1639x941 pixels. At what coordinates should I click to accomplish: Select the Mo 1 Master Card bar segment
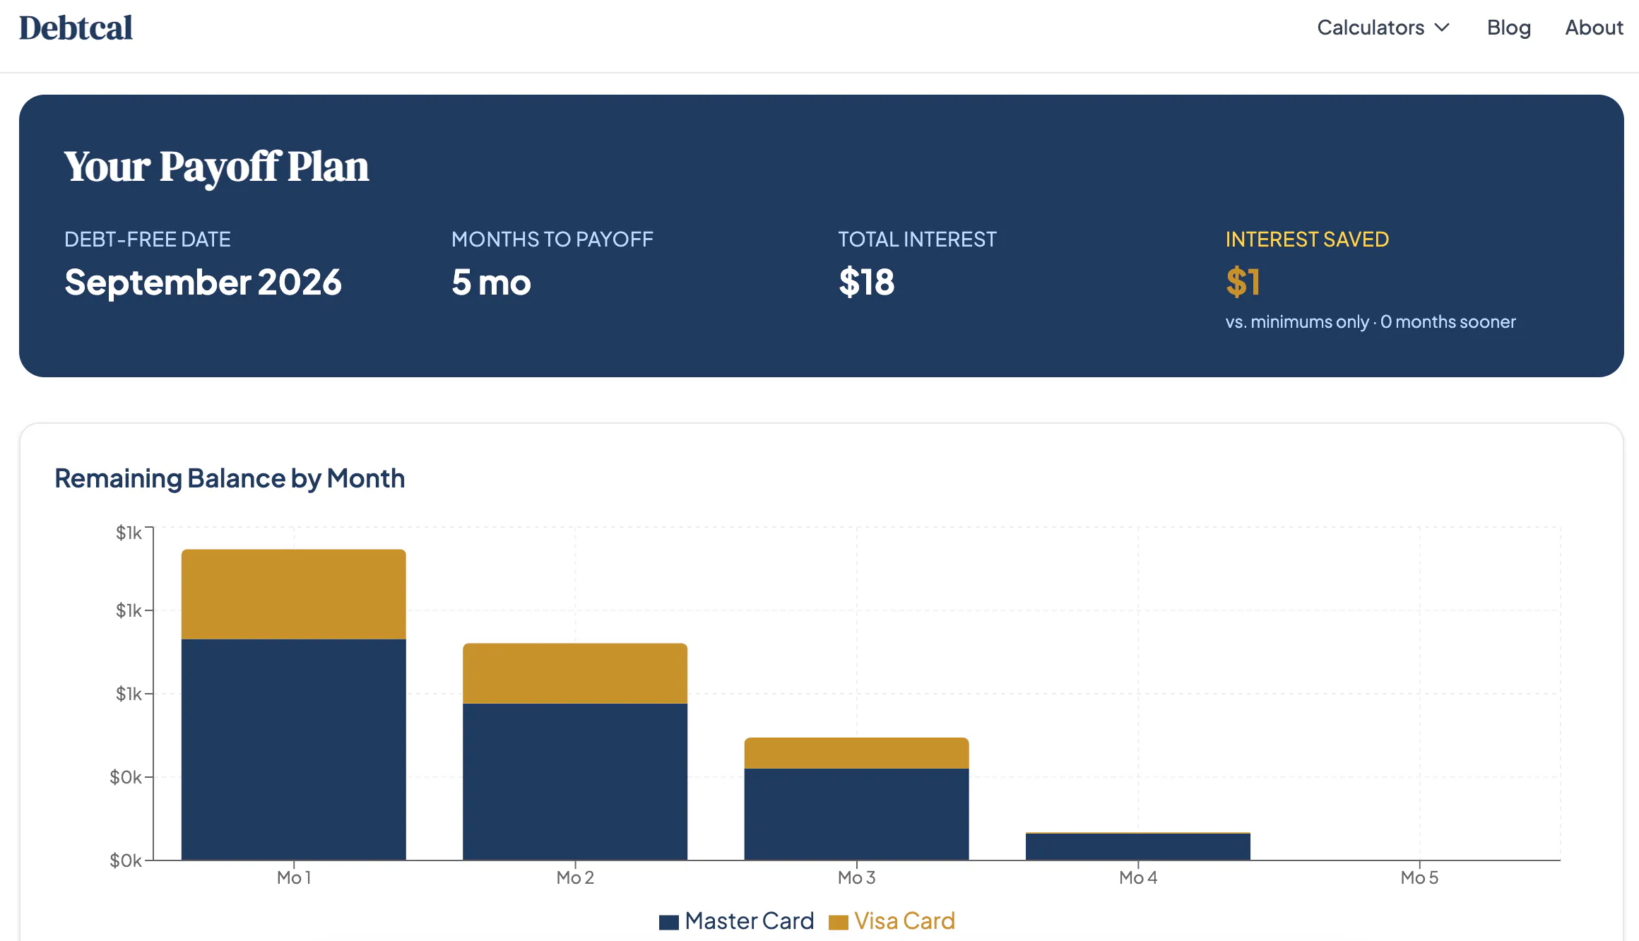(294, 750)
